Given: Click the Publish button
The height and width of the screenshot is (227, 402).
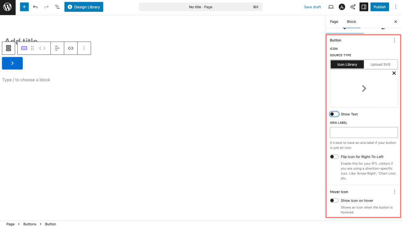Looking at the screenshot, I should [380, 7].
